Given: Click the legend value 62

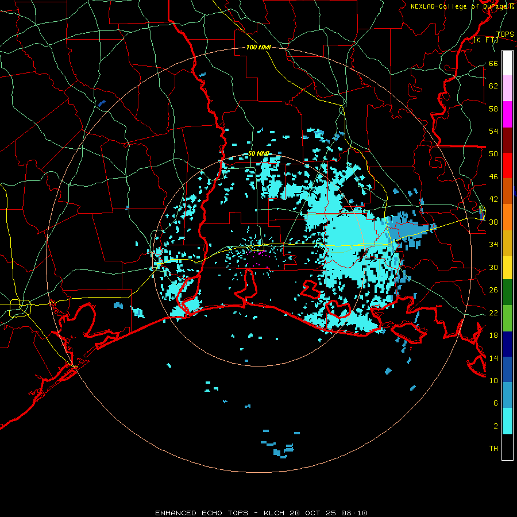Looking at the screenshot, I should tap(493, 86).
